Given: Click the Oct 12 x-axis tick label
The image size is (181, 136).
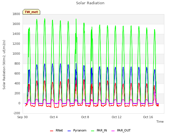Looking at the screenshot, I should point(117,117).
